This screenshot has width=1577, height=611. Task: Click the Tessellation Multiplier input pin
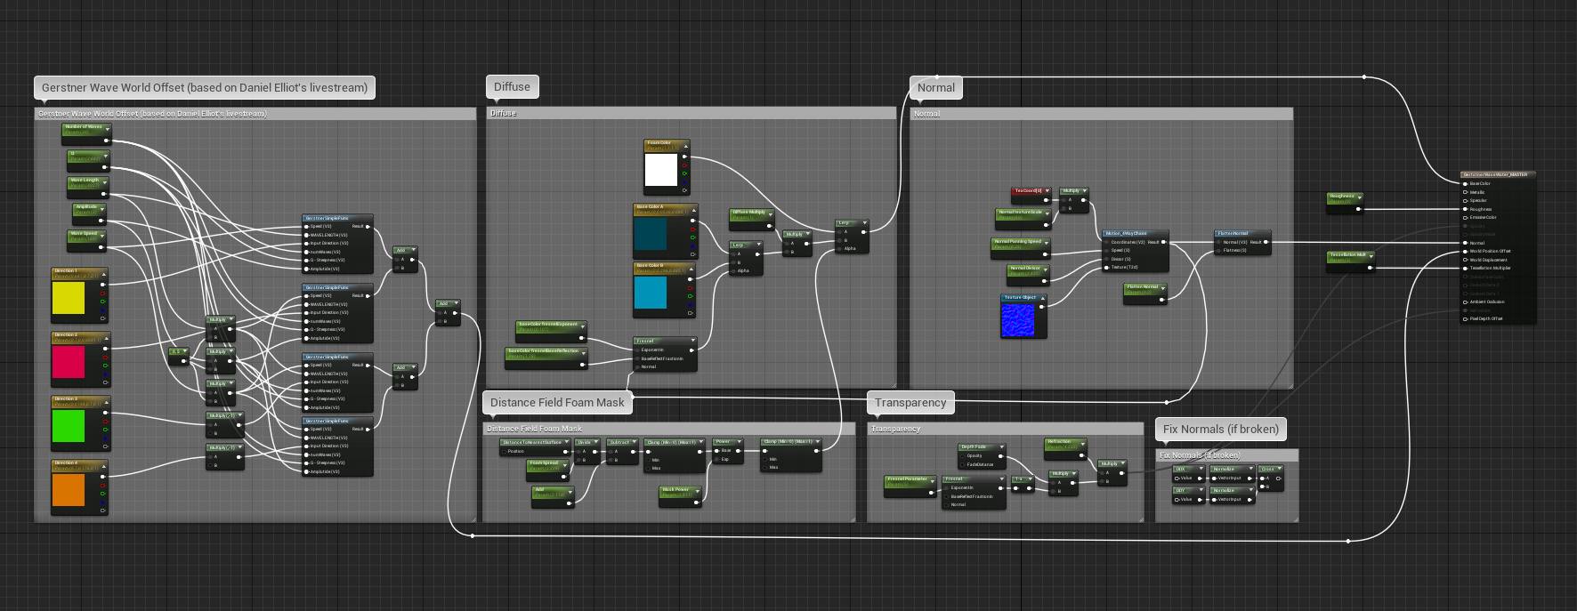[x=1466, y=268]
